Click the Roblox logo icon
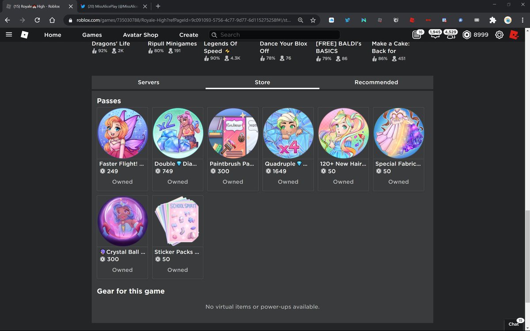Screen dimensions: 530x331 (x=25, y=34)
